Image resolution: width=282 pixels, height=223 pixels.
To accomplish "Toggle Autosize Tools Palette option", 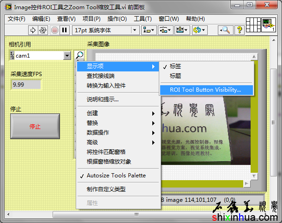I will [x=118, y=176].
